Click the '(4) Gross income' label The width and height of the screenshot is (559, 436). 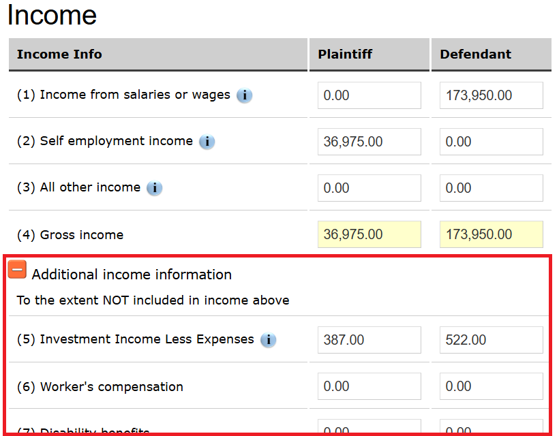[70, 235]
